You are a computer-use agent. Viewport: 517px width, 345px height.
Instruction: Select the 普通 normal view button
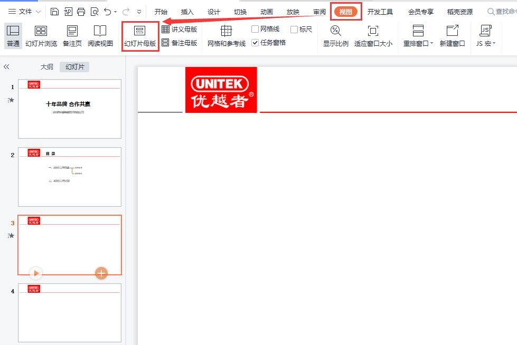pos(13,35)
